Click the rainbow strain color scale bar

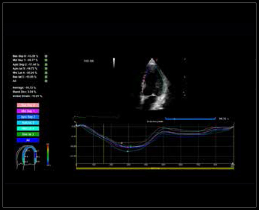tap(48, 154)
